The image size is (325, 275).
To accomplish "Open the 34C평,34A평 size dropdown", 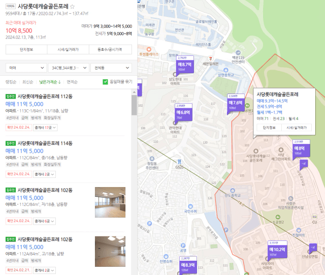I will (69, 68).
